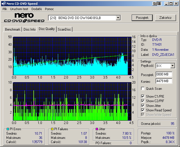
Task: Switch to the Disc Info tab
Action: coord(29,29)
